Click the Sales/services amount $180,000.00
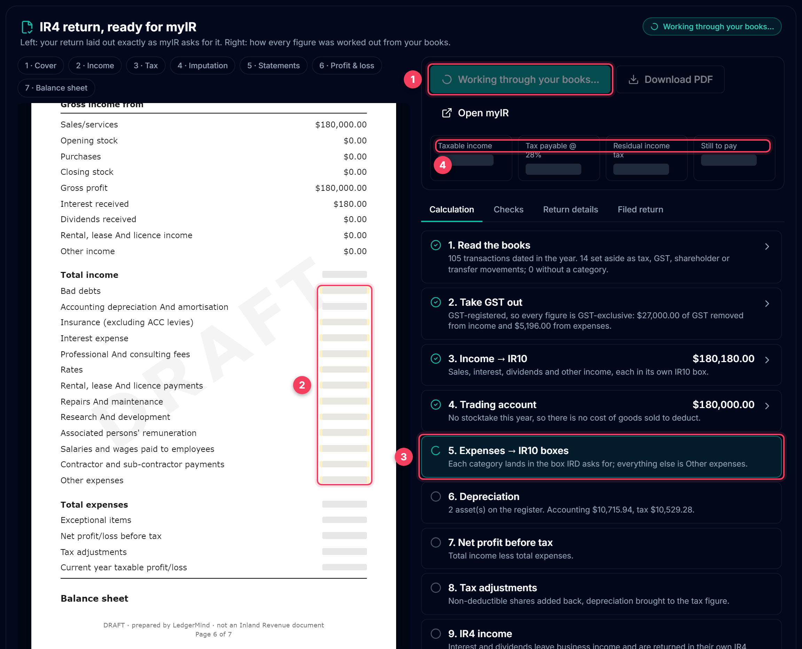The width and height of the screenshot is (802, 649). pos(341,125)
